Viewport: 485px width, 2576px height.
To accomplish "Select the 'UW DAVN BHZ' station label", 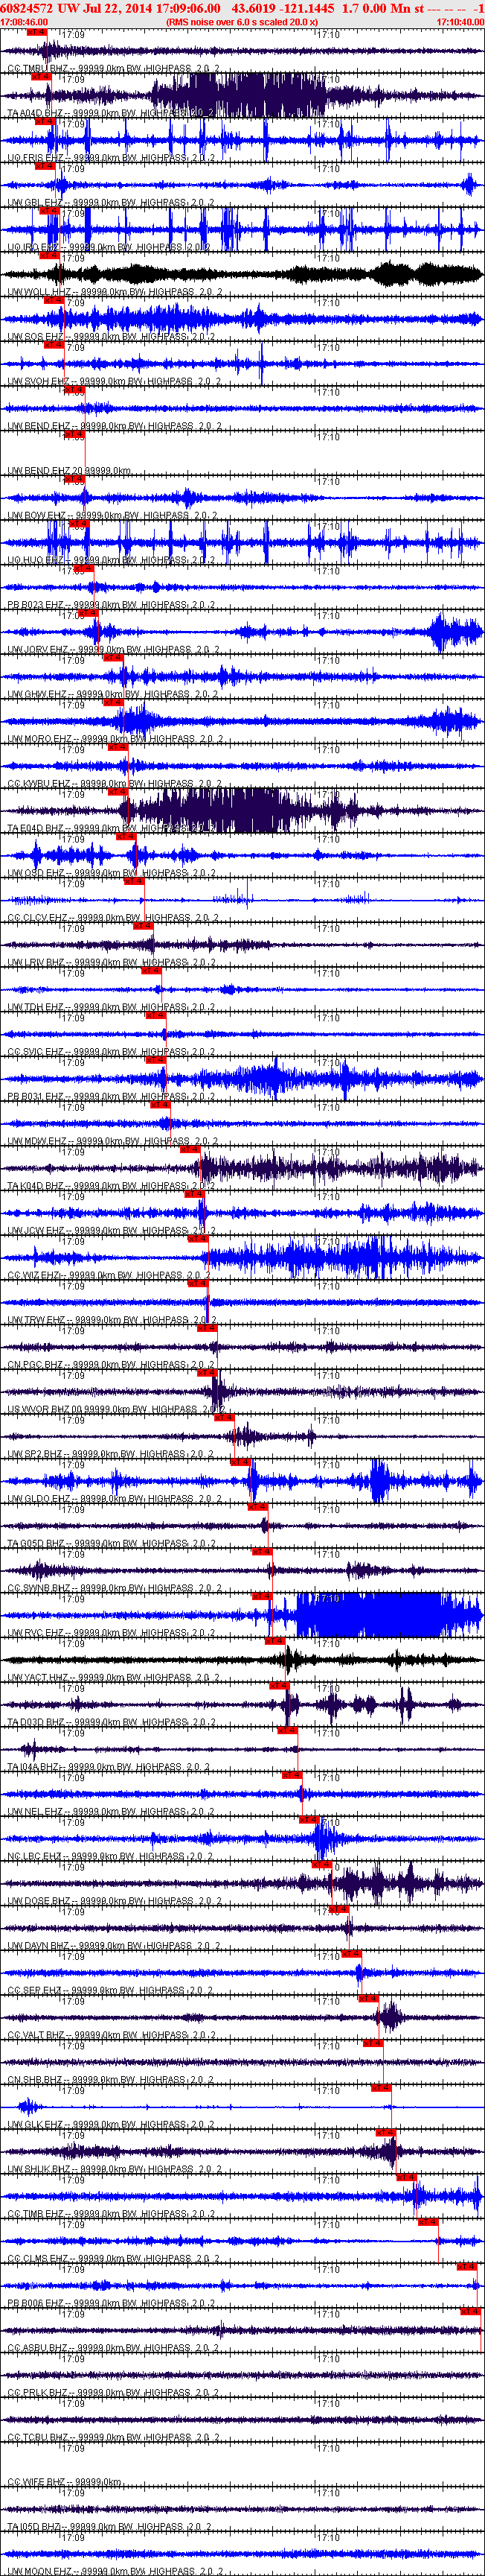I will (x=39, y=1945).
